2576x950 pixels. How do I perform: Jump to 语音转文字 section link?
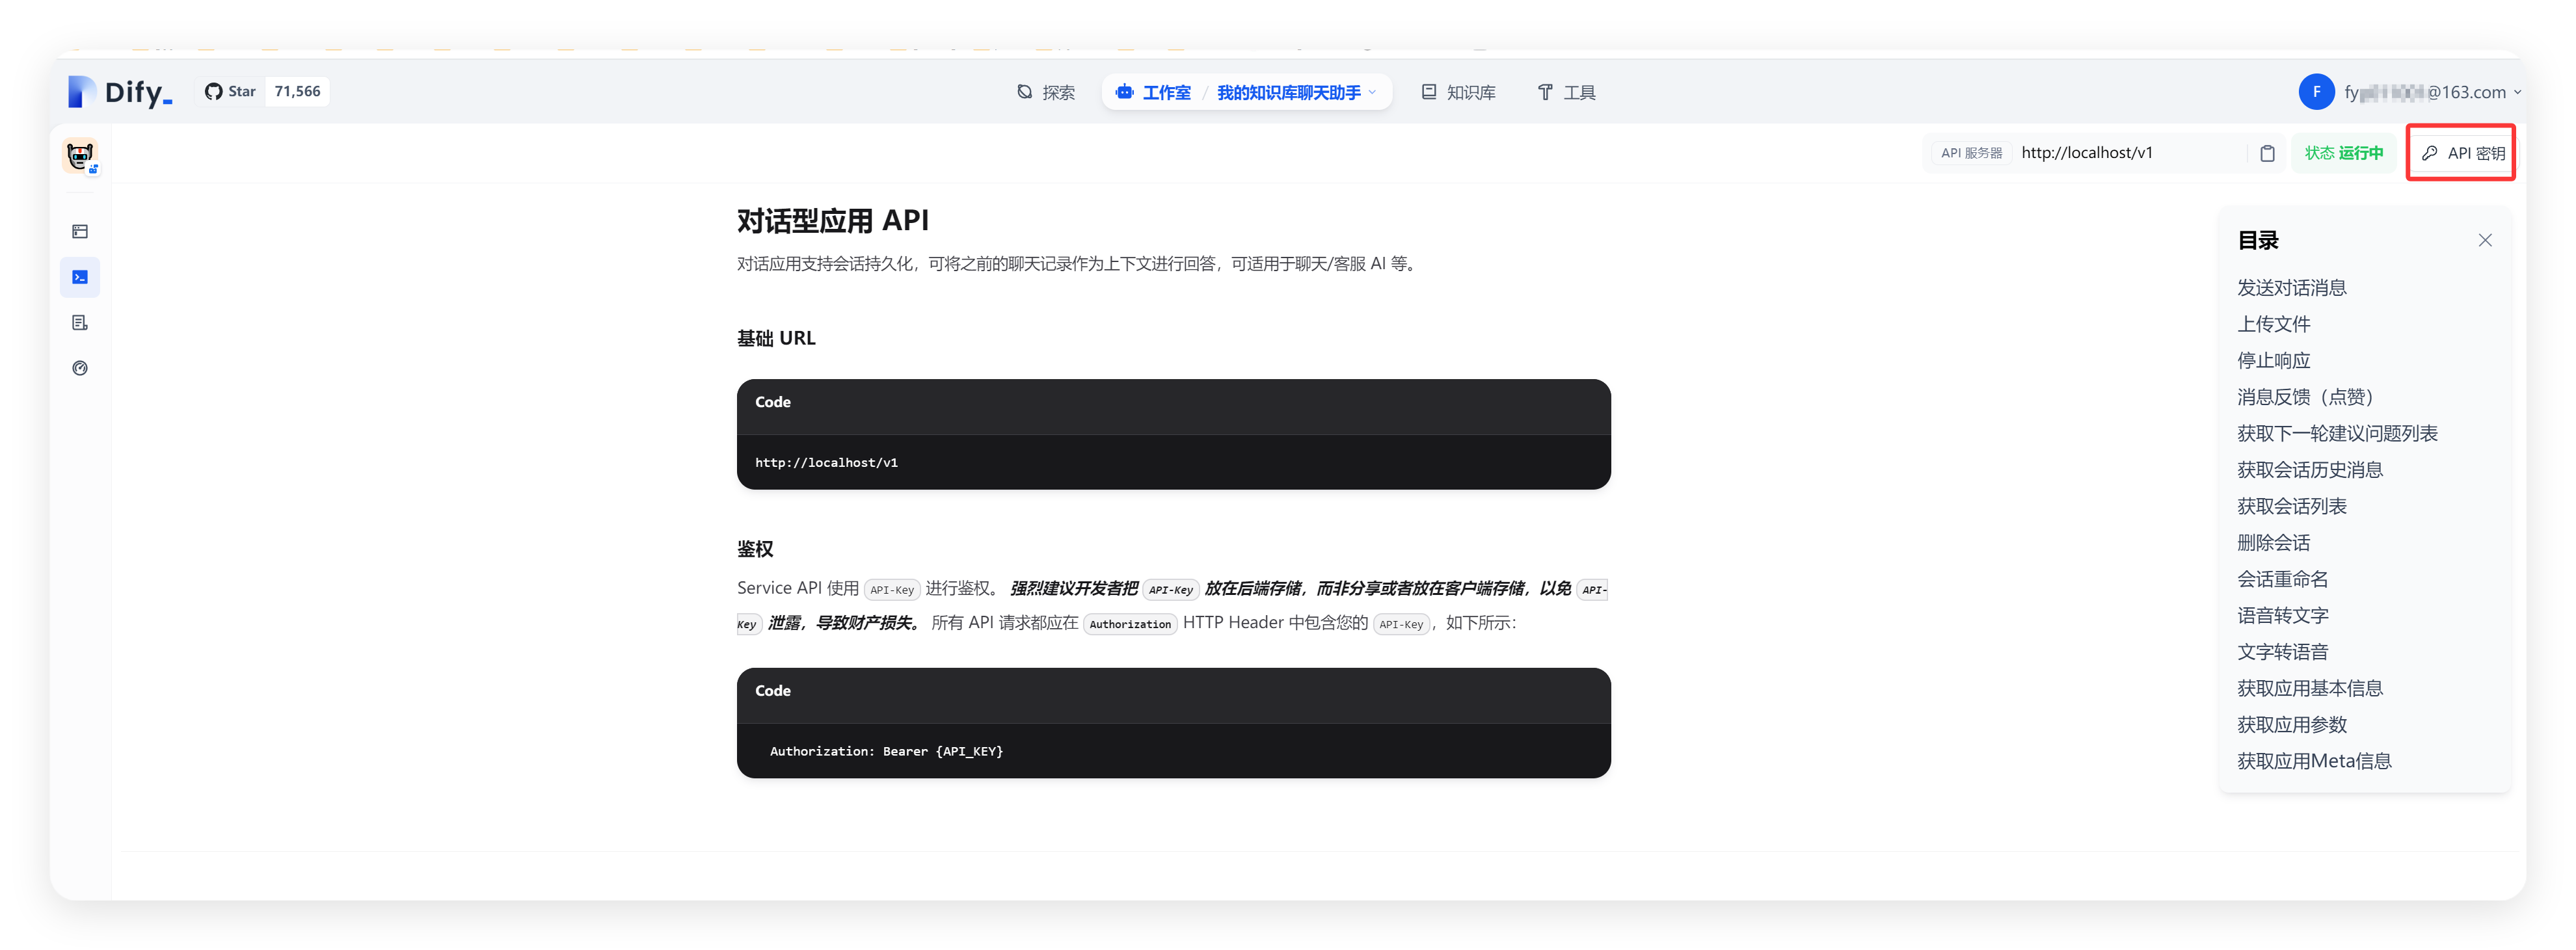(x=2282, y=616)
